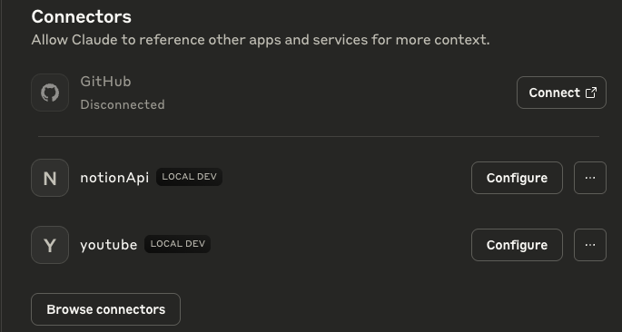The width and height of the screenshot is (622, 332).
Task: Click the youtube connector name
Action: [x=109, y=245]
